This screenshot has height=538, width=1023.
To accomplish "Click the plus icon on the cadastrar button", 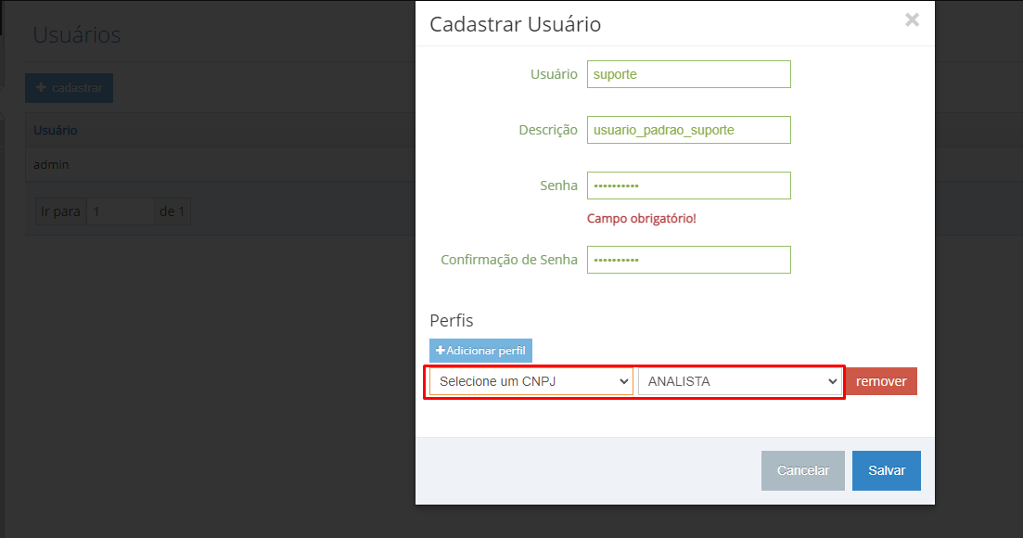I will click(x=41, y=87).
